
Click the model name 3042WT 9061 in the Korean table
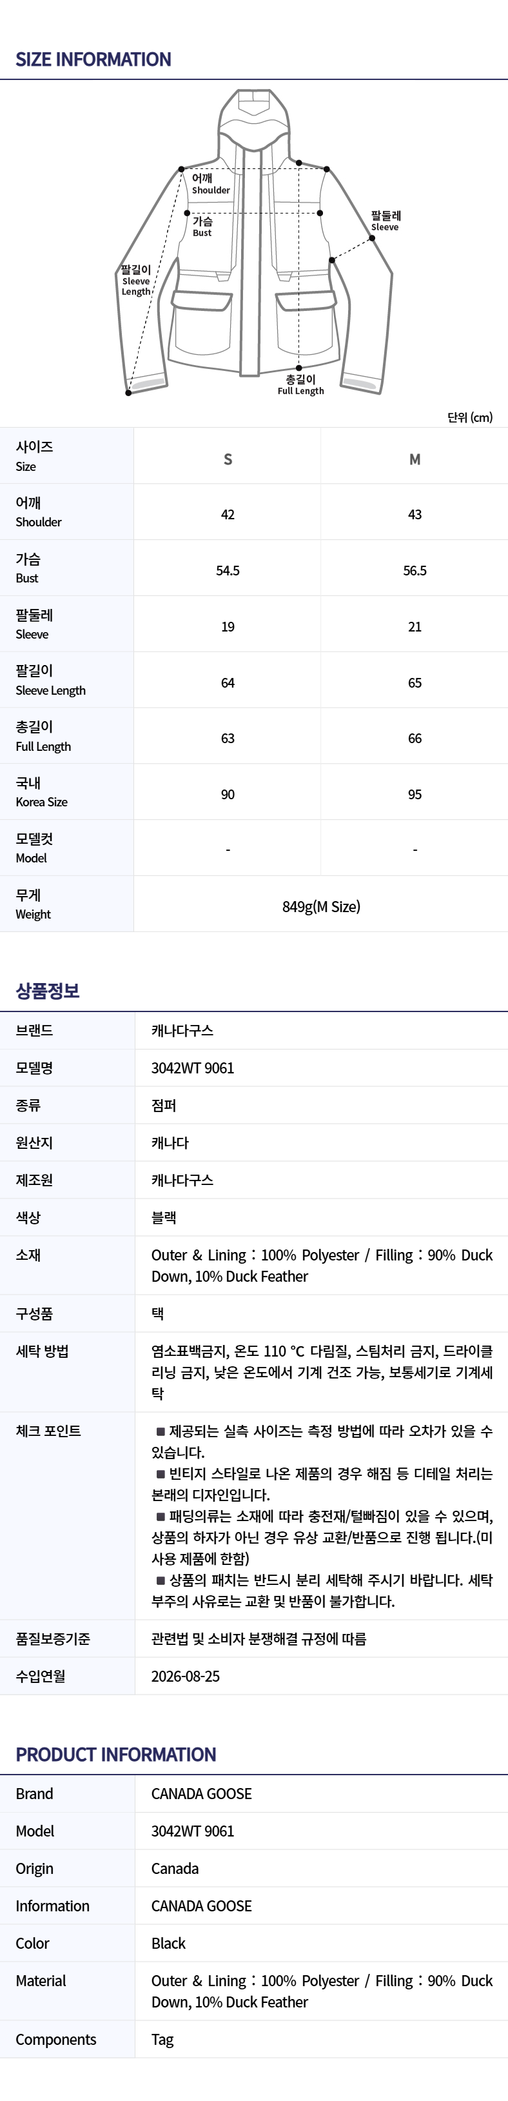coord(193,1068)
